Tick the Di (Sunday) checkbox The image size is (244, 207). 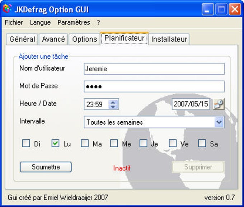coord(26,143)
